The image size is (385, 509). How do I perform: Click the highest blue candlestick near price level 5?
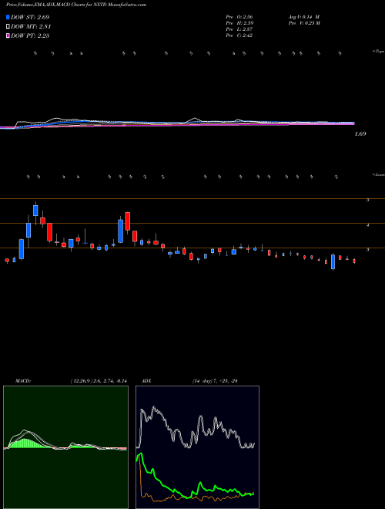coord(35,211)
